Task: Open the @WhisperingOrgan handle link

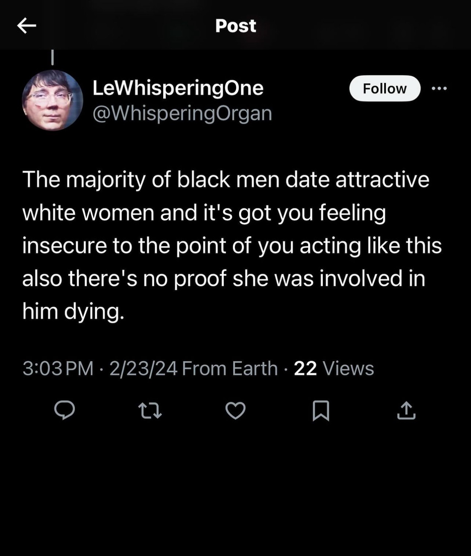Action: [182, 113]
